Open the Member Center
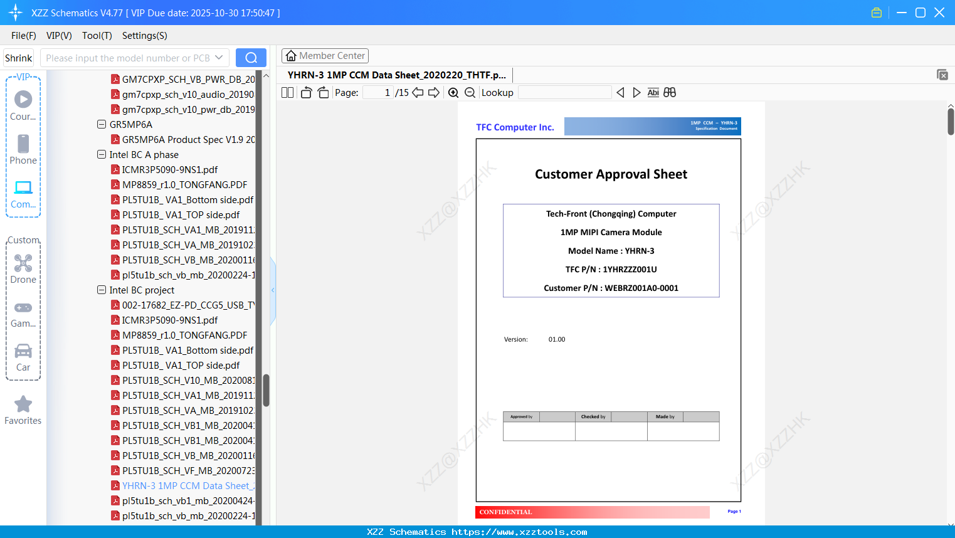Viewport: 955px width, 538px height. pos(325,56)
